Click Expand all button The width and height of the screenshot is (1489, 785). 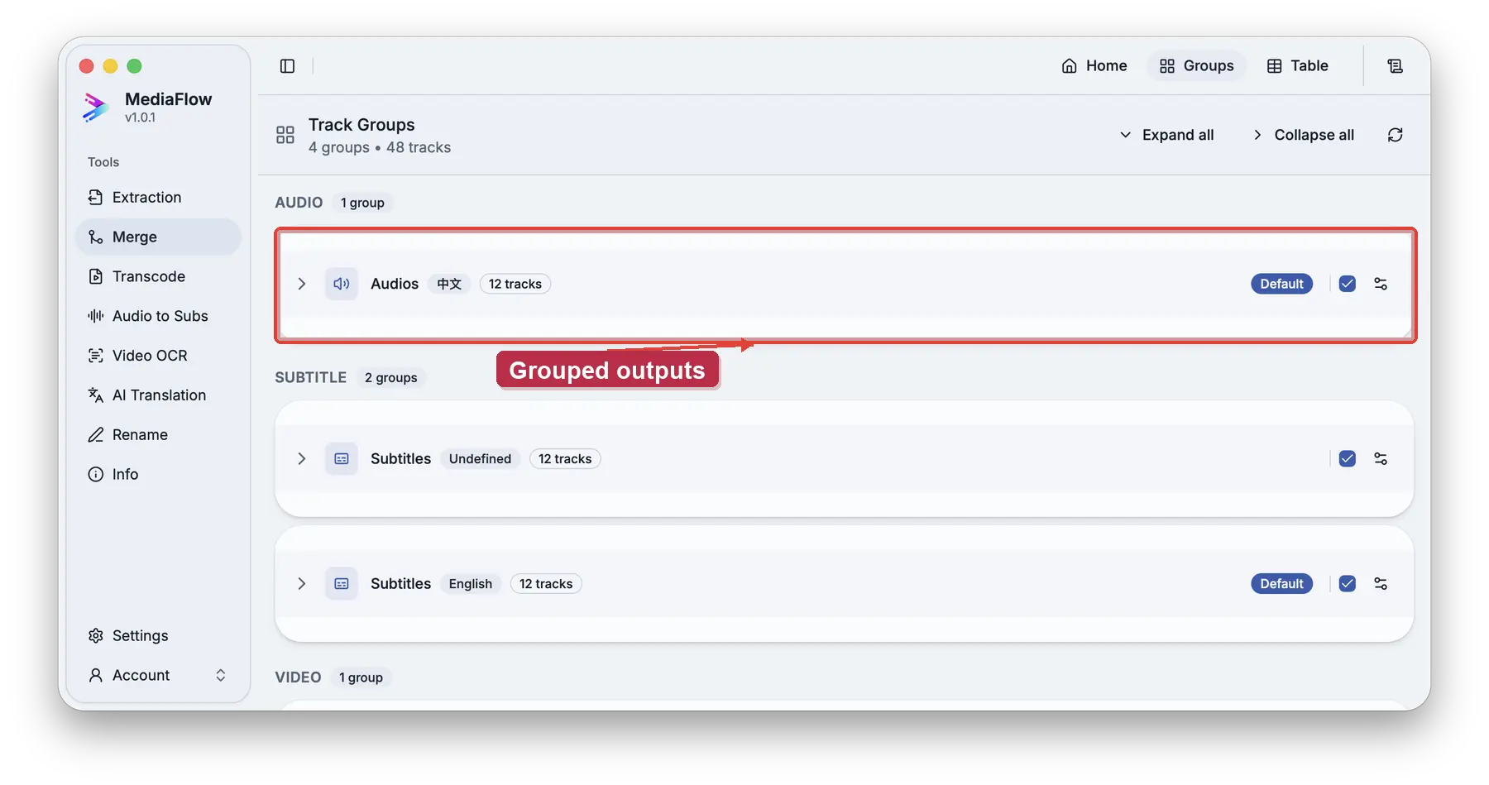click(1166, 135)
